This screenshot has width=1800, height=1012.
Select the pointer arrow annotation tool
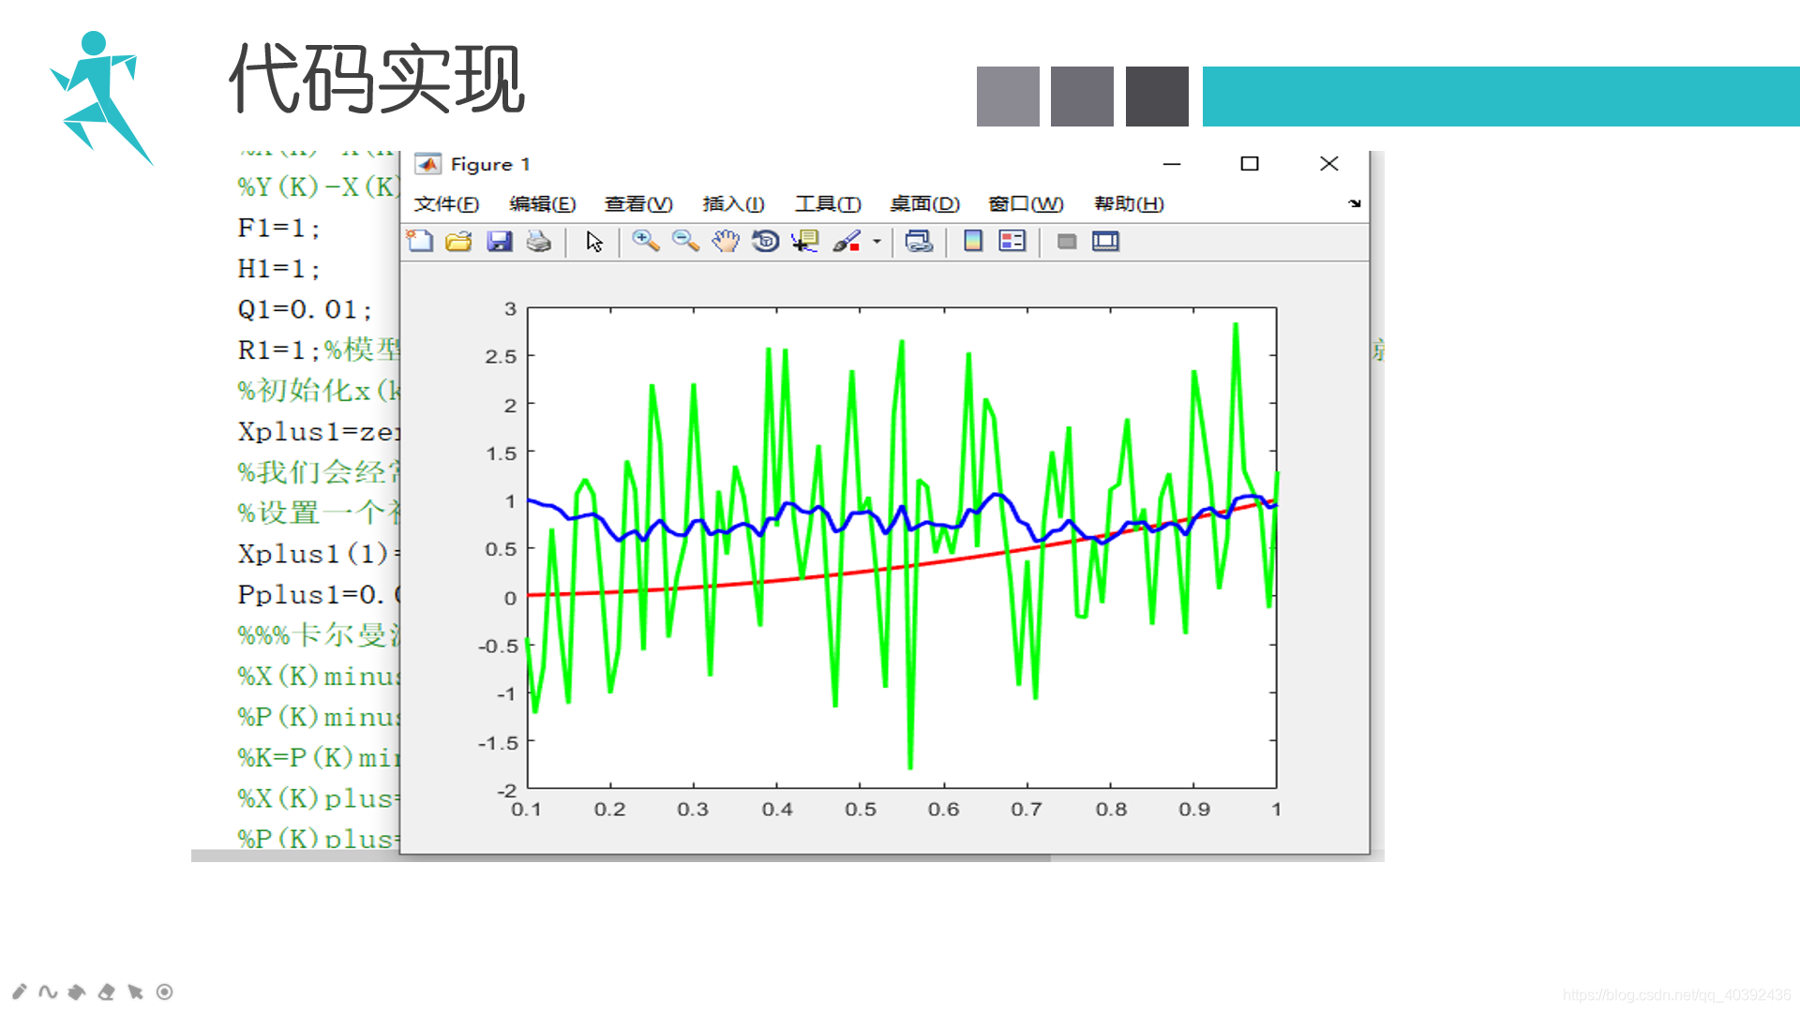click(135, 991)
